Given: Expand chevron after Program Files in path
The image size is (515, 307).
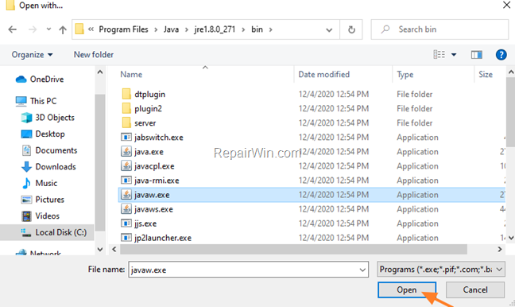Looking at the screenshot, I should tap(156, 29).
